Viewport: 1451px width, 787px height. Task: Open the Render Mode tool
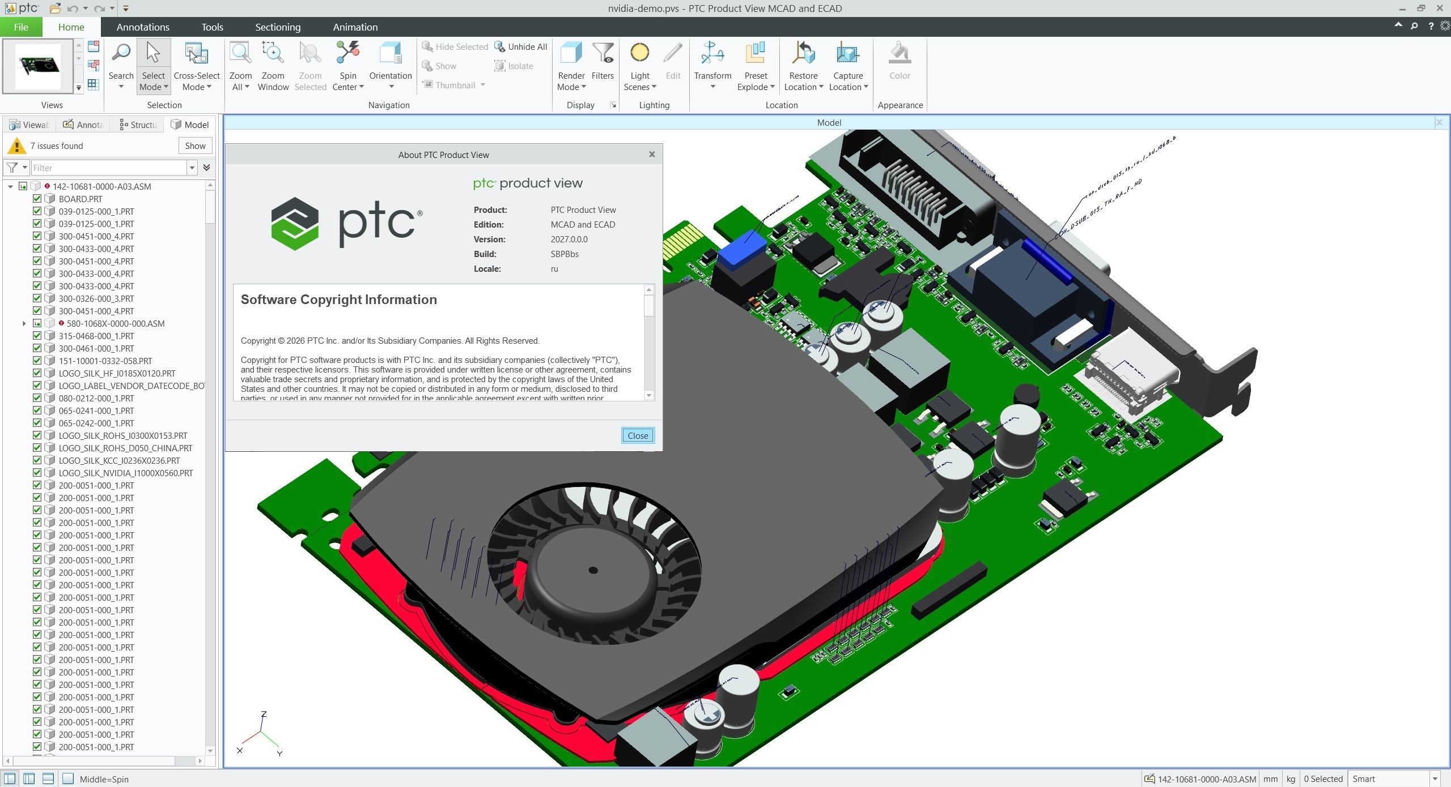(x=571, y=65)
